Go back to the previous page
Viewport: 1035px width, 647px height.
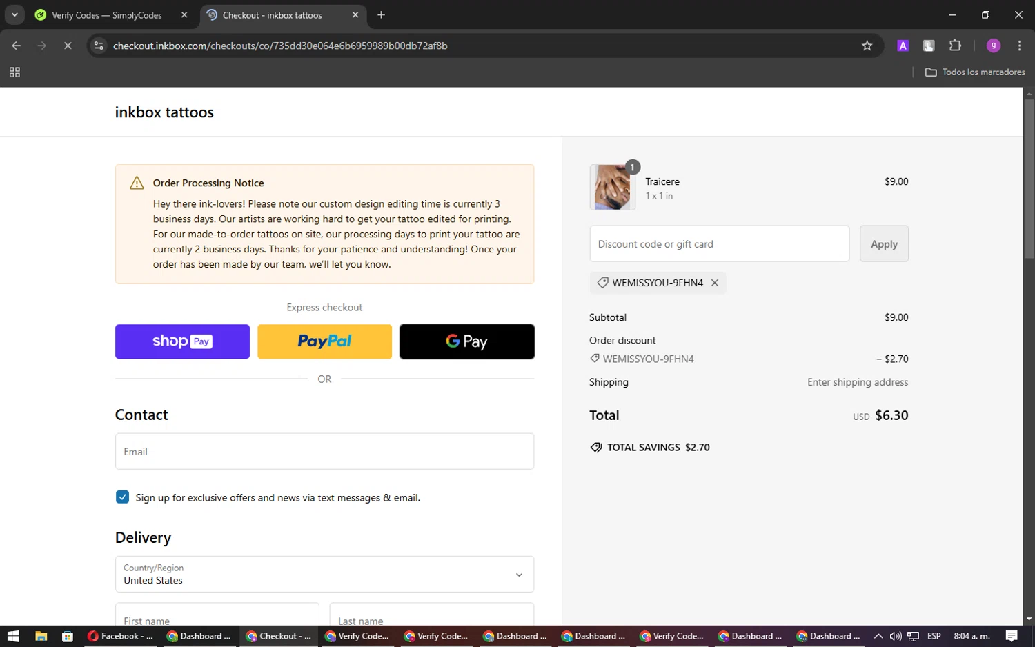click(x=17, y=46)
